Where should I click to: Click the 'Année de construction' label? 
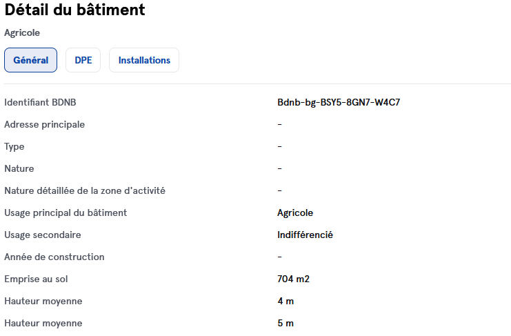54,257
